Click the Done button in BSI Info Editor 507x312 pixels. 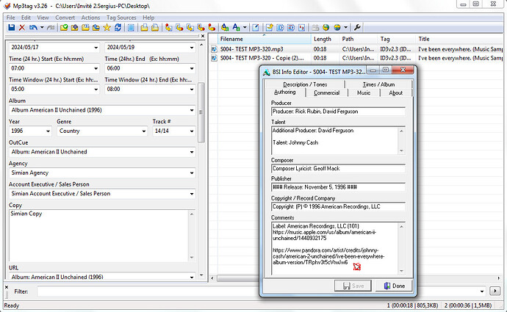(394, 286)
